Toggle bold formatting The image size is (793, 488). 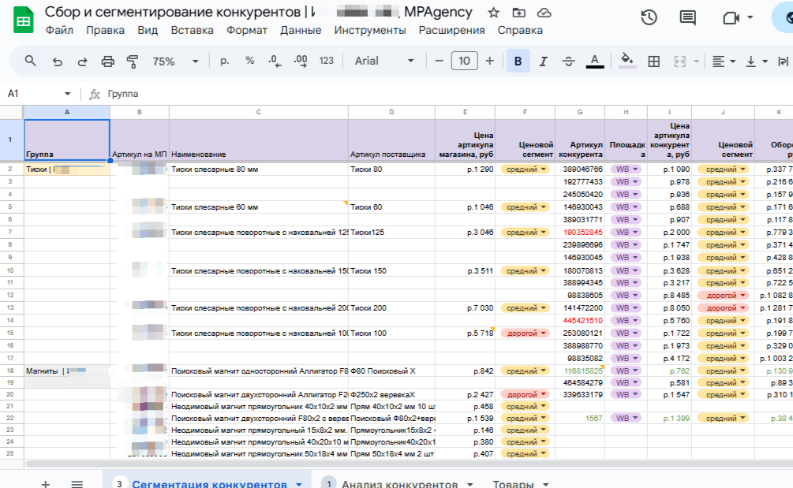click(x=518, y=61)
